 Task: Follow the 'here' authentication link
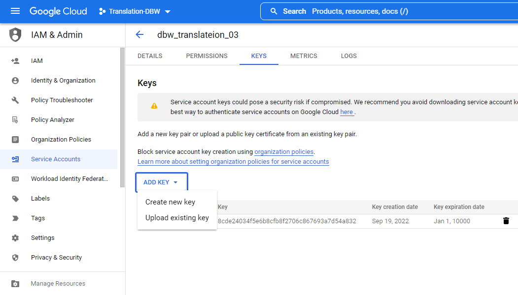(346, 112)
